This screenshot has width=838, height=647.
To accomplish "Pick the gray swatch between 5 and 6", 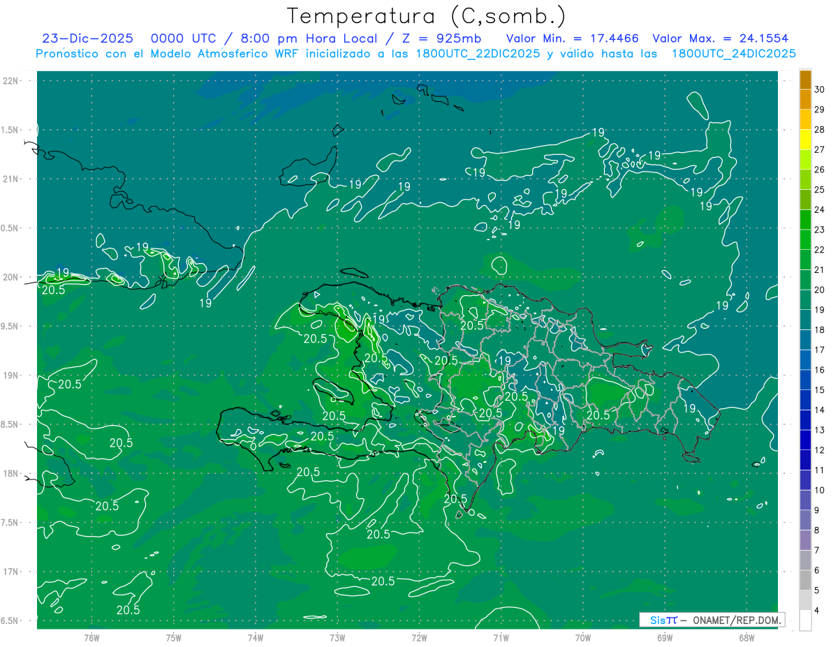I will 805,581.
